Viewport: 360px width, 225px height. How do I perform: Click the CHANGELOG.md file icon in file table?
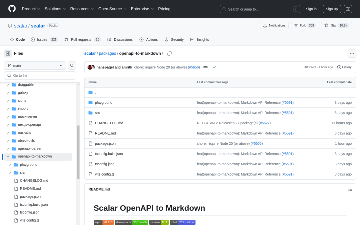pos(90,123)
